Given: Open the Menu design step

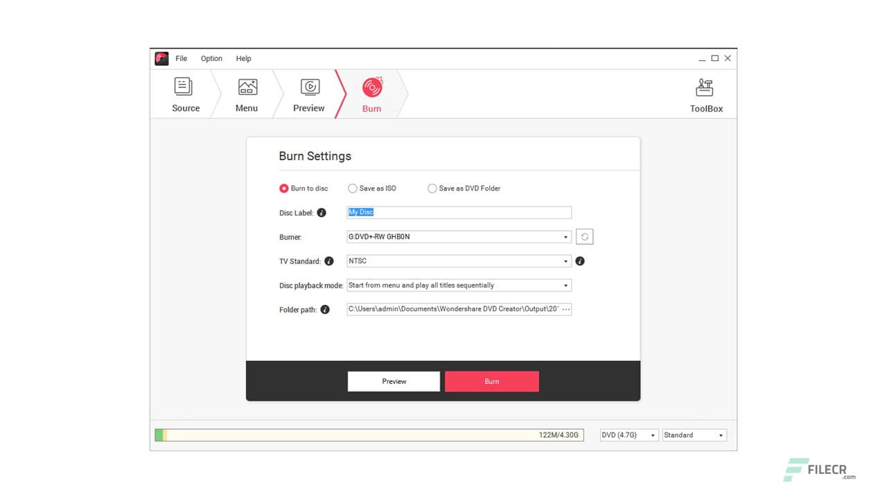Looking at the screenshot, I should pyautogui.click(x=247, y=94).
